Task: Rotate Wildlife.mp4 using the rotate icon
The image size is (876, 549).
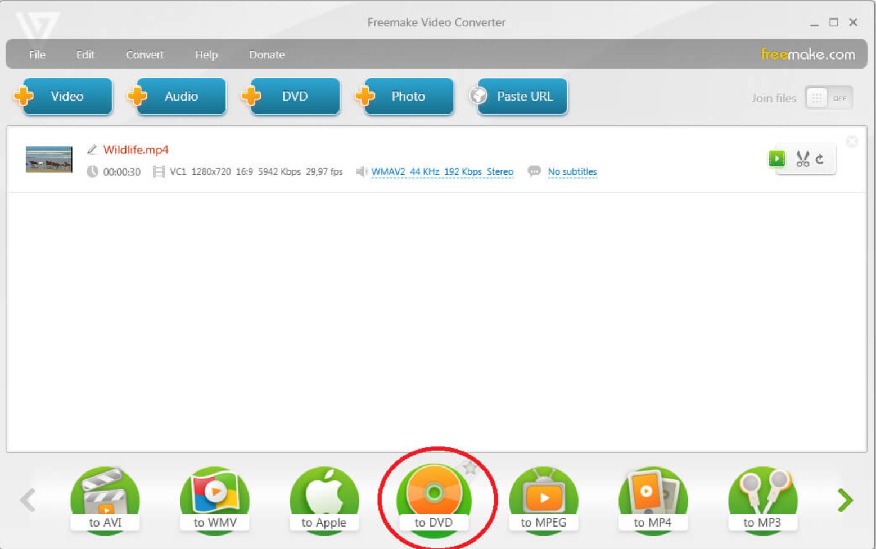Action: [x=819, y=158]
